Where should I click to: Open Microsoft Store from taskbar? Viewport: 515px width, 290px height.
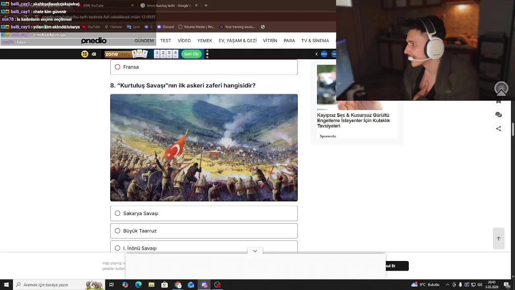click(165, 285)
